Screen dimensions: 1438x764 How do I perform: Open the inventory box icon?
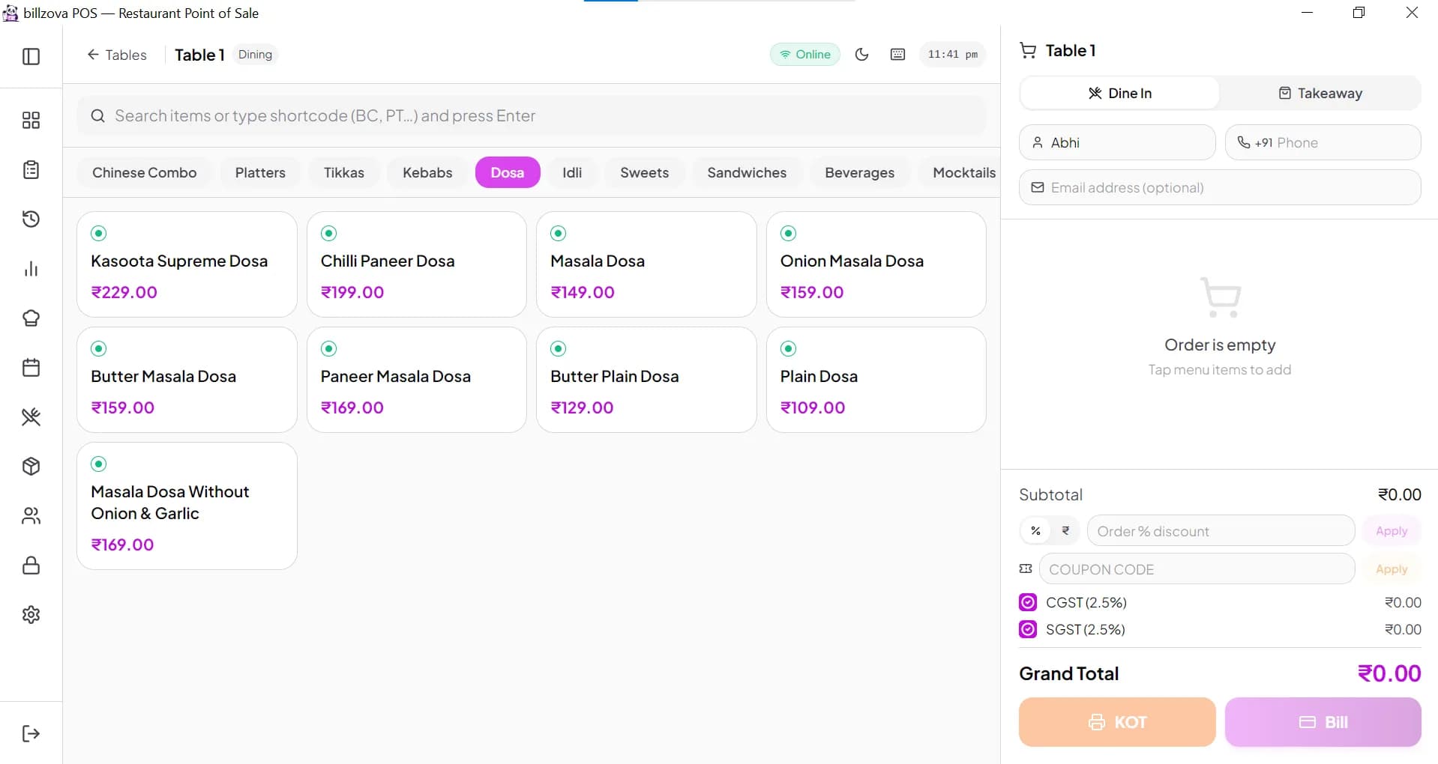(31, 467)
